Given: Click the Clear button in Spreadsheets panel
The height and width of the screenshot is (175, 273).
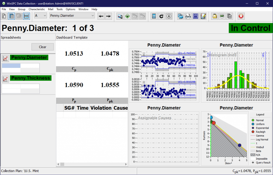Looking at the screenshot, I should pyautogui.click(x=43, y=47).
